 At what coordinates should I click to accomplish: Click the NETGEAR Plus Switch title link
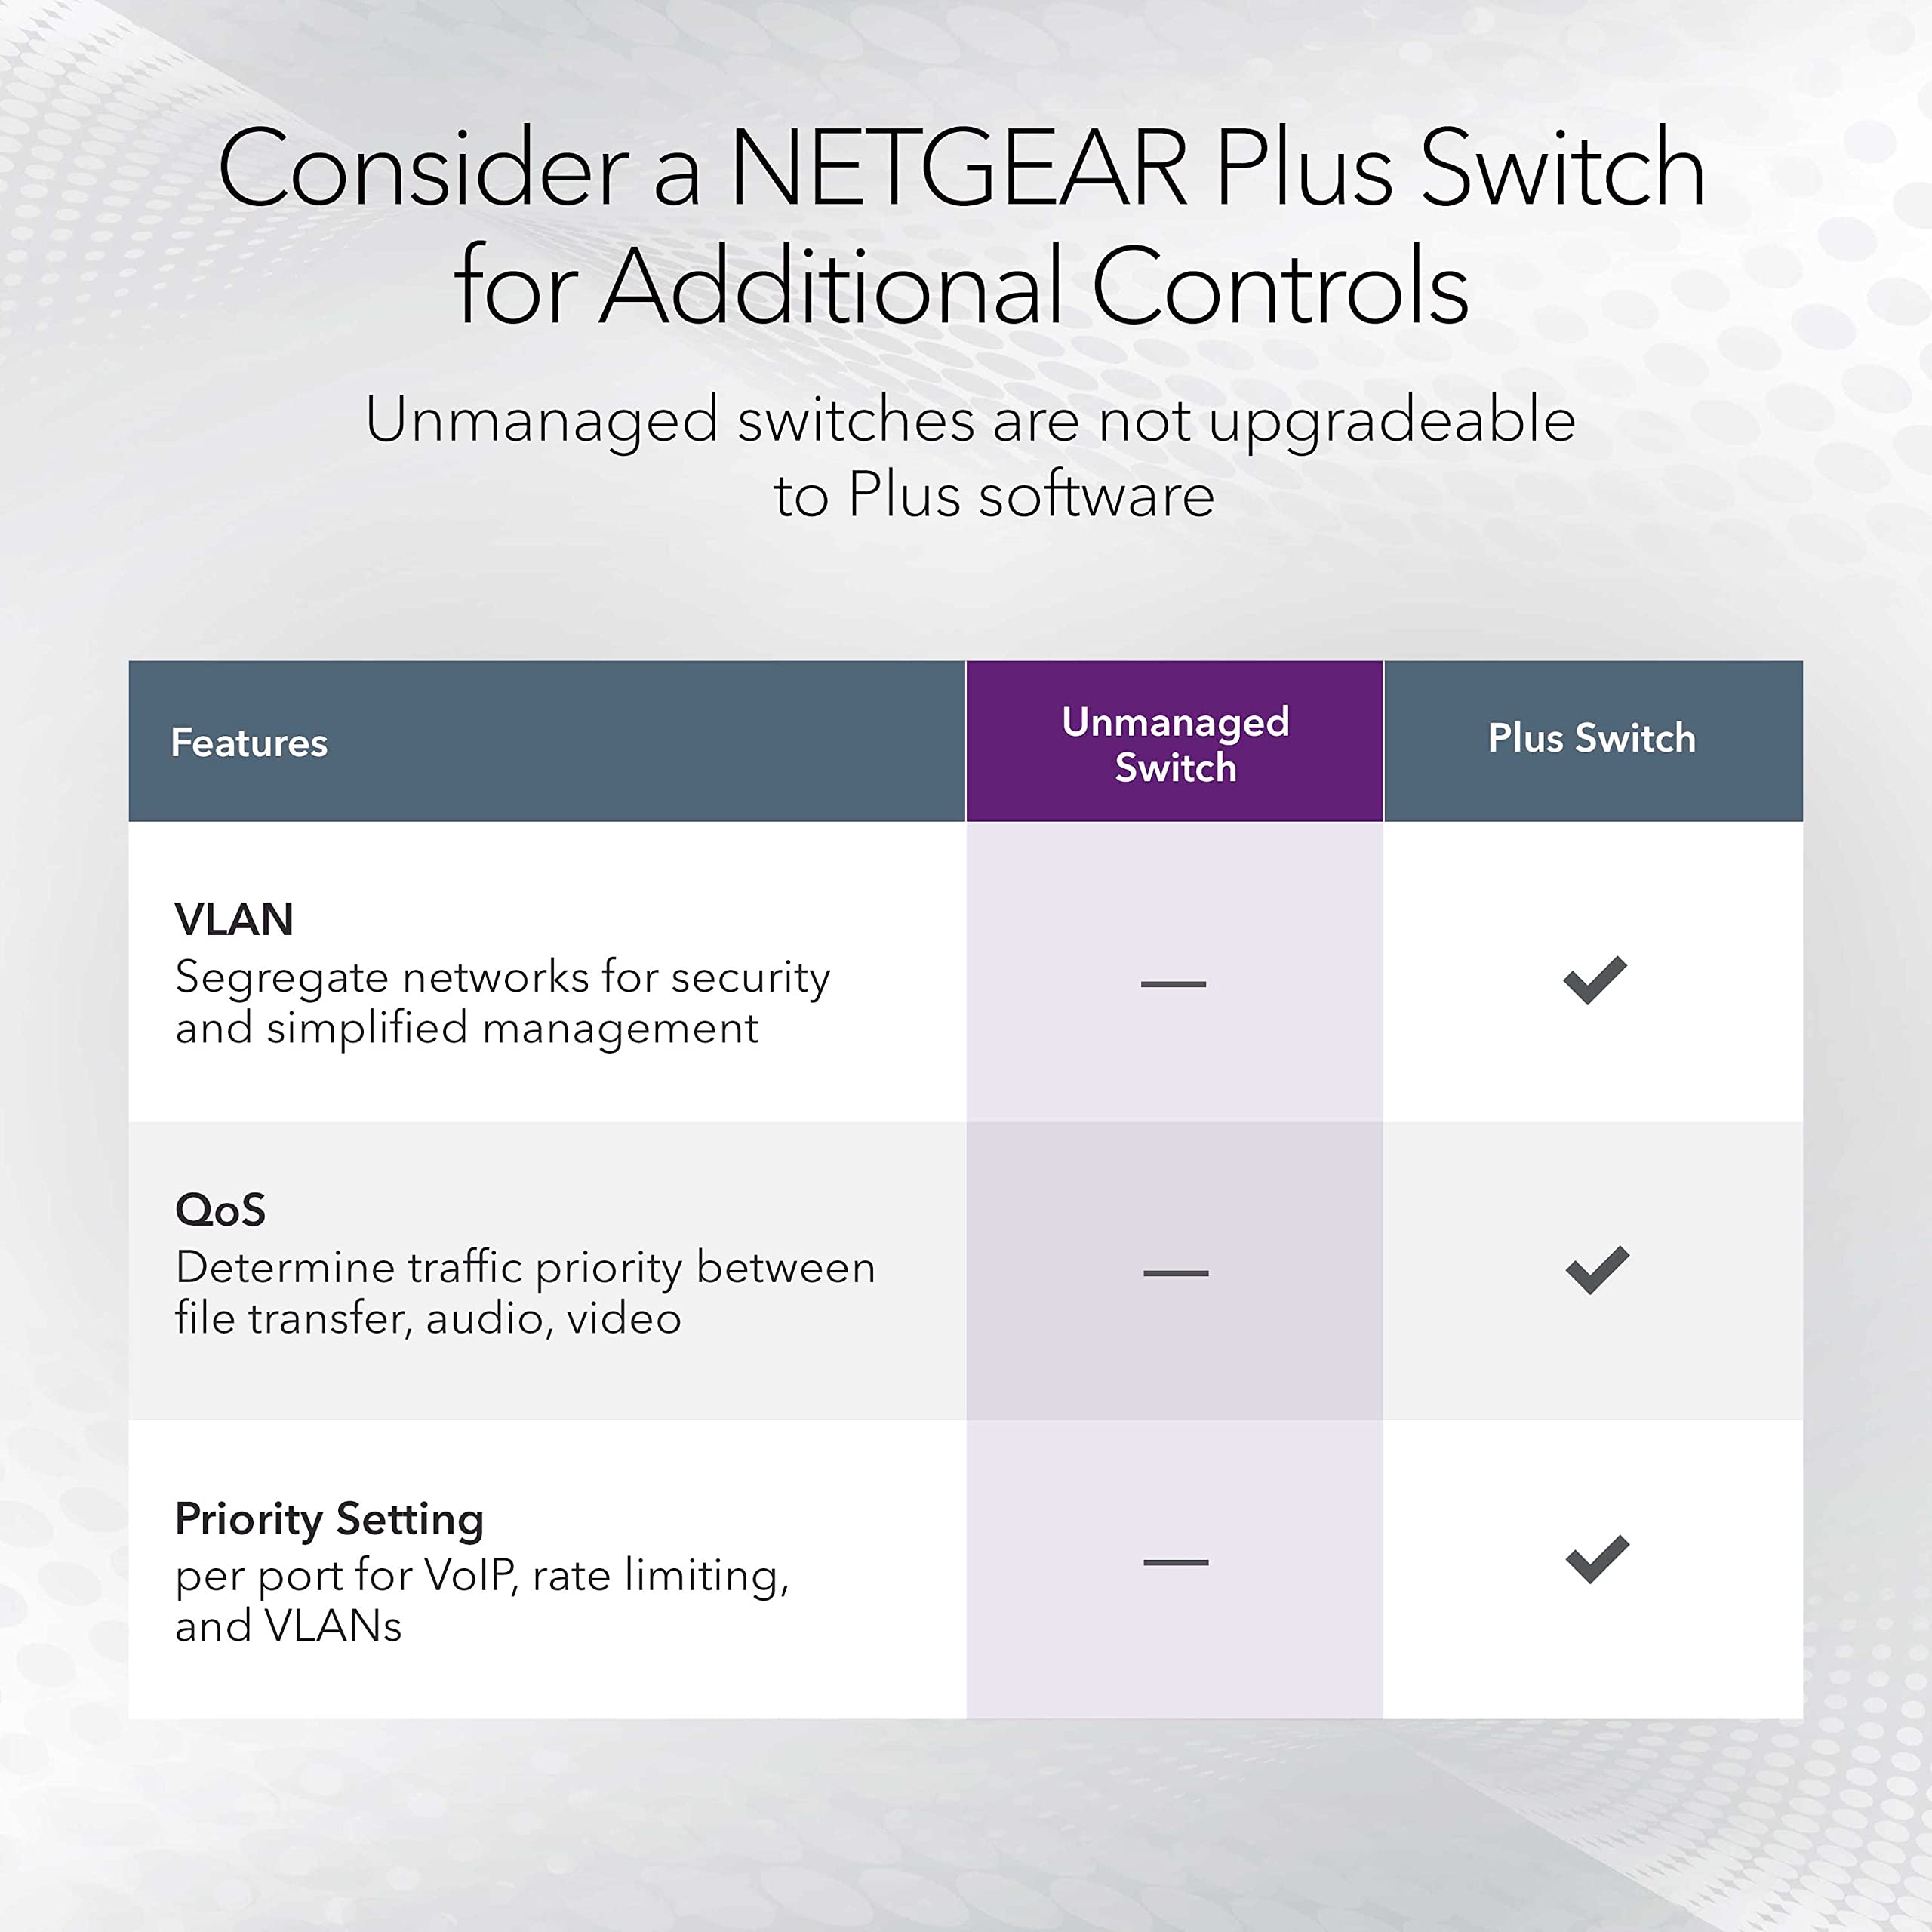[x=966, y=177]
